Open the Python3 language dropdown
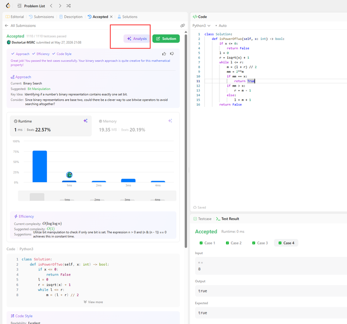This screenshot has width=347, height=324. 201,26
